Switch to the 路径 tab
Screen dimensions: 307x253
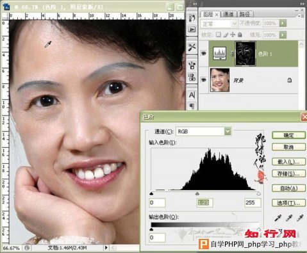(245, 14)
